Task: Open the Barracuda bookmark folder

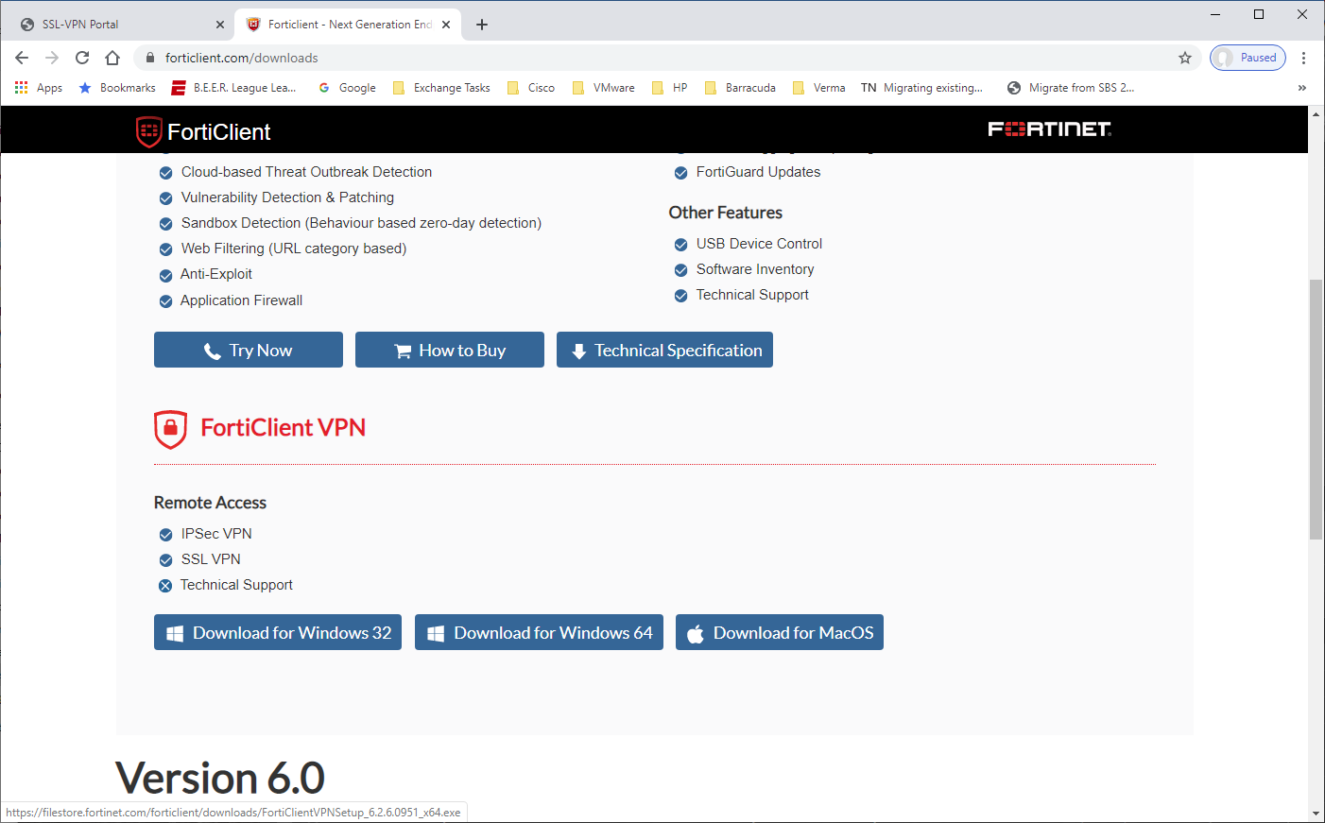Action: click(740, 88)
